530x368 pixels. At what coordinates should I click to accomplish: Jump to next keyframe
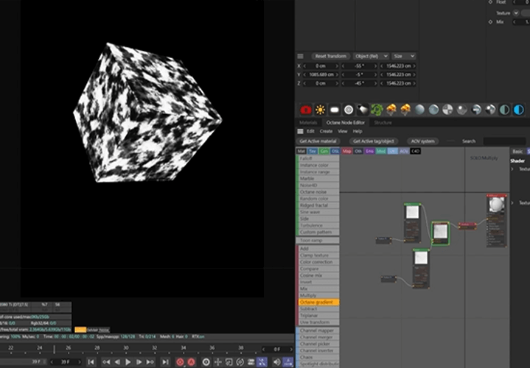150,362
